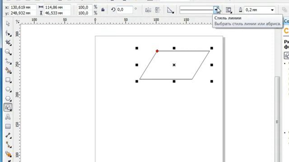Screen dimensions: 289x162
Task: Click the ruler origin corner icon
Action: pos(18,22)
